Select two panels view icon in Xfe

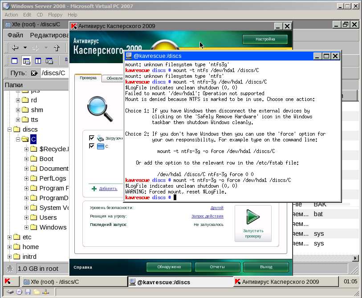click(x=38, y=61)
